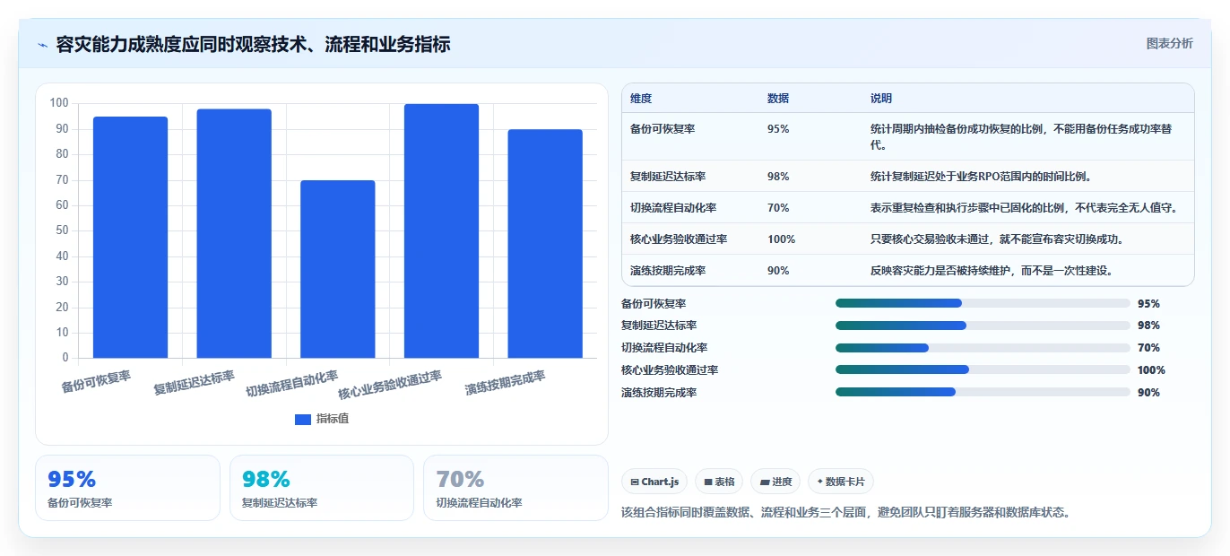The image size is (1230, 556).
Task: Select the 核心业务验收通过率 cell in the table
Action: pyautogui.click(x=679, y=239)
